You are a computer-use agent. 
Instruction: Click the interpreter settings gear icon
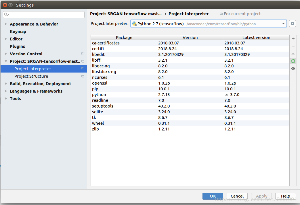tap(292, 24)
